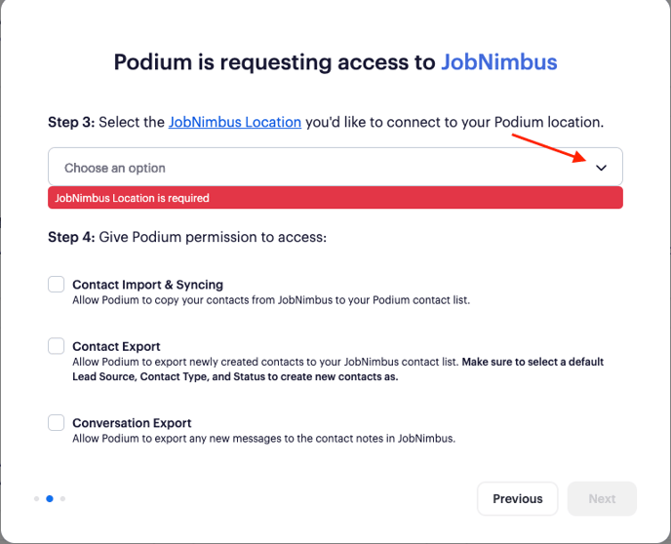Click the red location required error banner
The image size is (671, 544).
pyautogui.click(x=335, y=198)
